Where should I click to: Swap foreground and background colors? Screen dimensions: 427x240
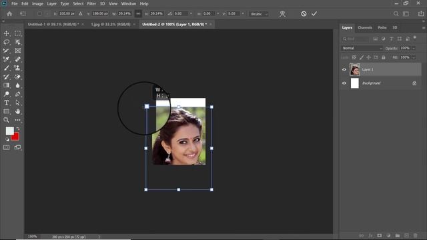[x=18, y=129]
